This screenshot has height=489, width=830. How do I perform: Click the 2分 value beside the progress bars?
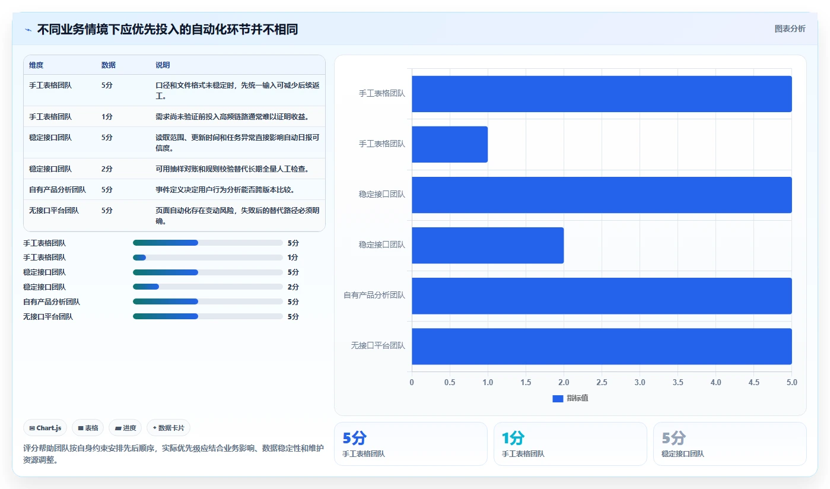[x=293, y=287]
